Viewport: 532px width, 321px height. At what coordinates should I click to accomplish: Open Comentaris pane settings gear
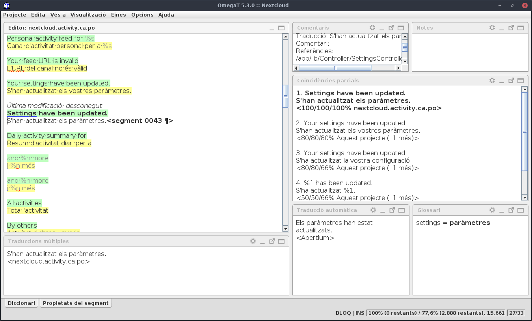(x=372, y=28)
